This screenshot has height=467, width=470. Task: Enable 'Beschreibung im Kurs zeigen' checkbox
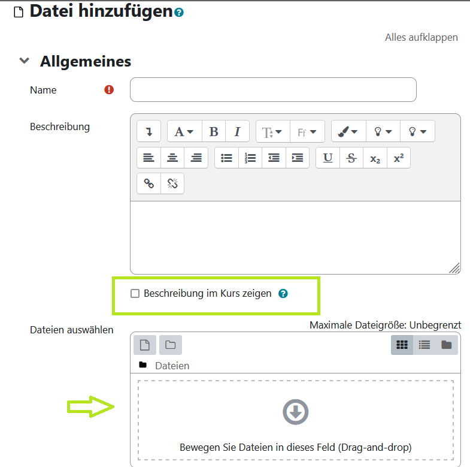(x=135, y=294)
